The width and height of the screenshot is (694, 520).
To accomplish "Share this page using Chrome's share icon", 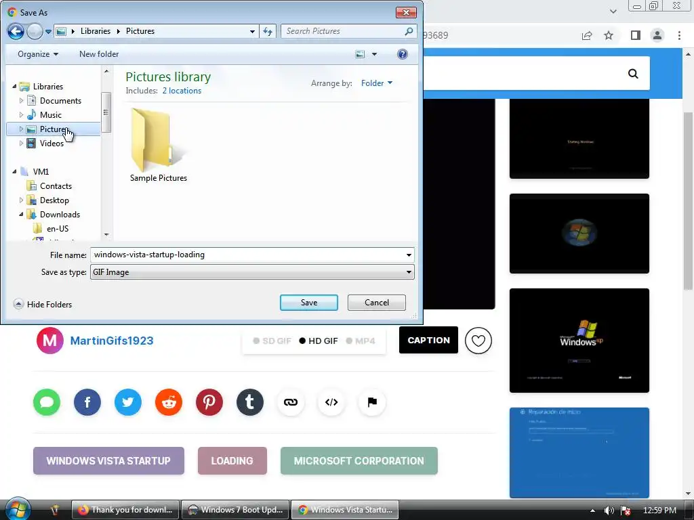I will 587,35.
